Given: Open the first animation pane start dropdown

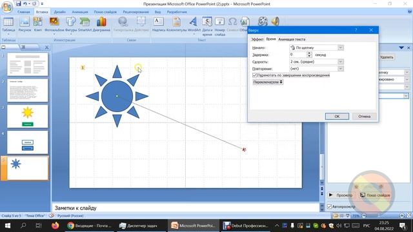Looking at the screenshot, I should (407, 72).
